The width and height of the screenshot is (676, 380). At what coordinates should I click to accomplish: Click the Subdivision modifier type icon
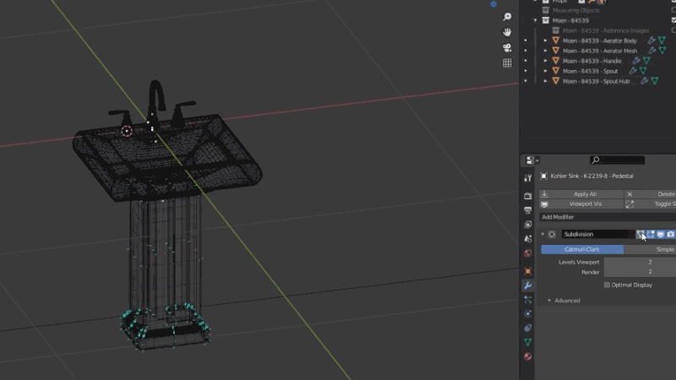[x=552, y=235]
